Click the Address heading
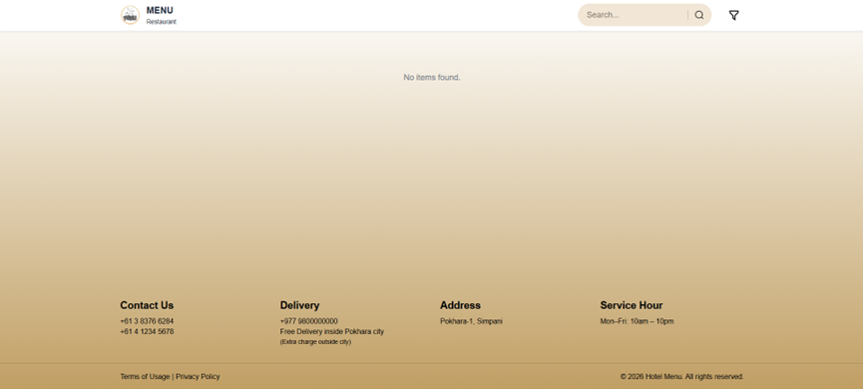 coord(460,305)
